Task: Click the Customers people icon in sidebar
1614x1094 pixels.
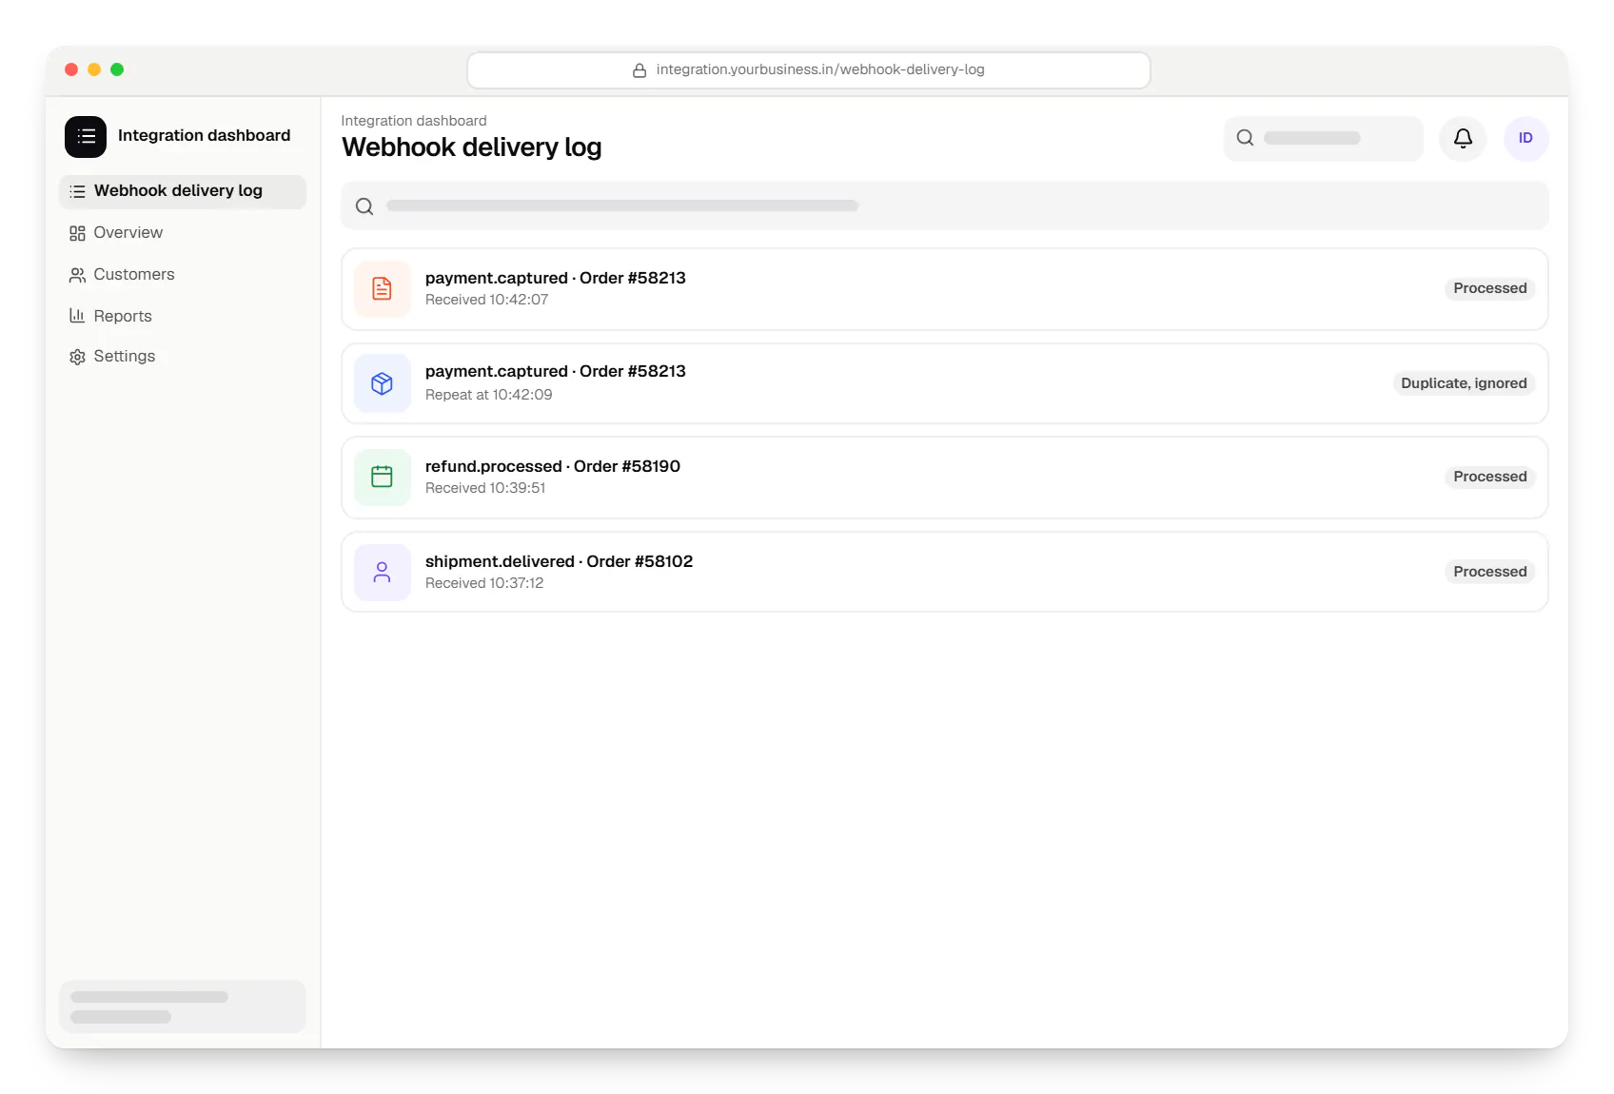Action: click(x=77, y=275)
